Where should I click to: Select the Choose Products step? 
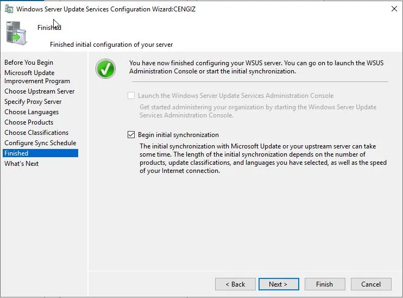point(29,122)
